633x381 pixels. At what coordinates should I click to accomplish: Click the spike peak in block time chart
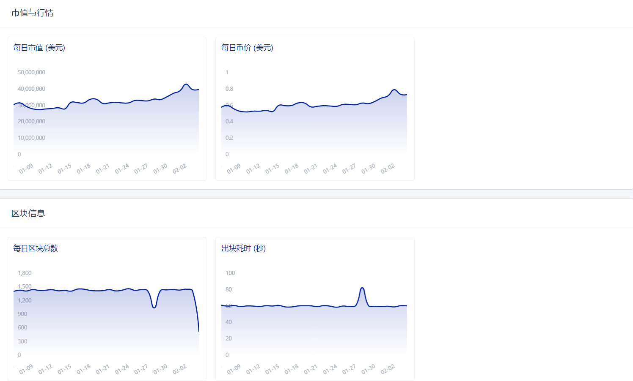click(362, 288)
